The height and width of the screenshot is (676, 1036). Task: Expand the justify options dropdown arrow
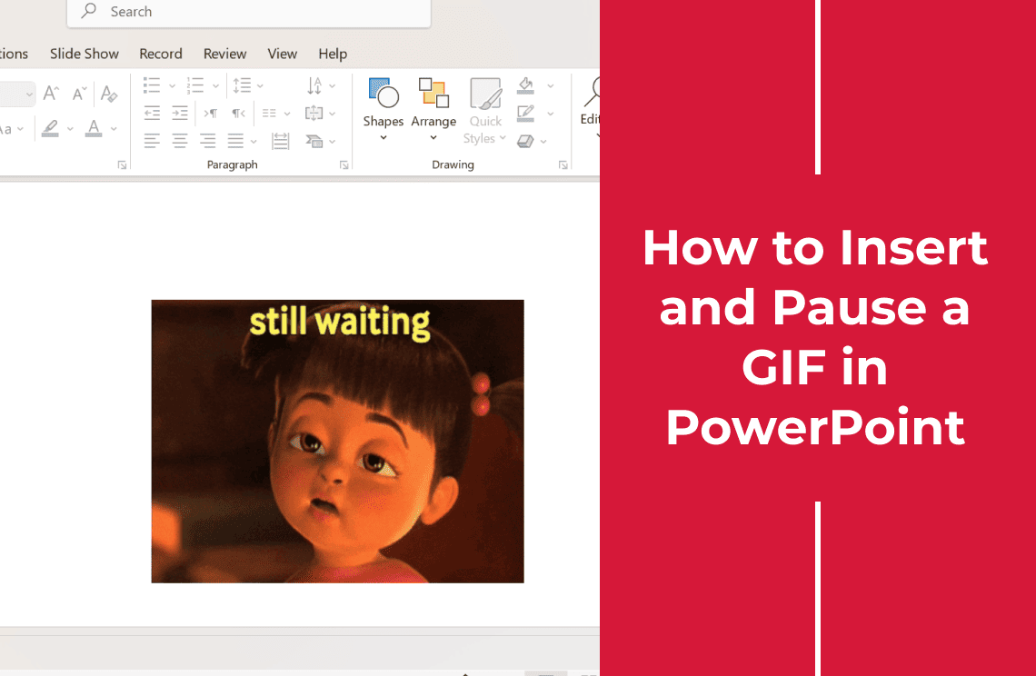pos(254,142)
